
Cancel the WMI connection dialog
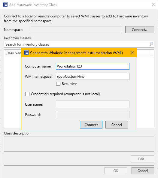(117, 125)
